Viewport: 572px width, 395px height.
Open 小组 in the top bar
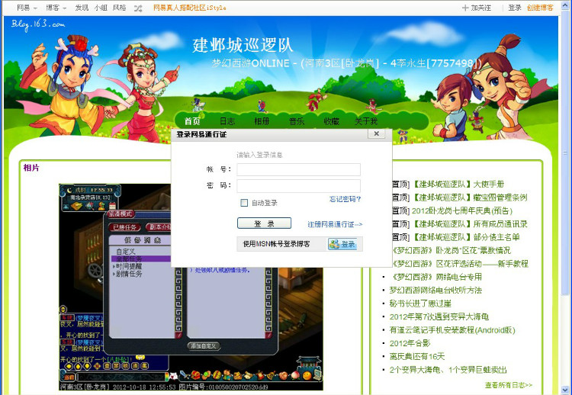click(x=101, y=8)
